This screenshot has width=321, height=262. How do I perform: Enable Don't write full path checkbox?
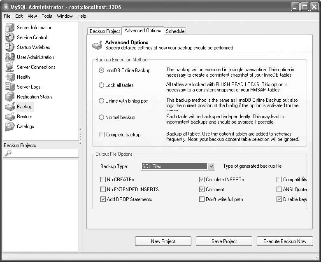coord(202,199)
